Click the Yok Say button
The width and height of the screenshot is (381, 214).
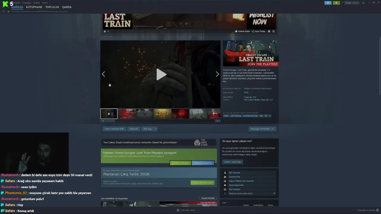coord(148,129)
